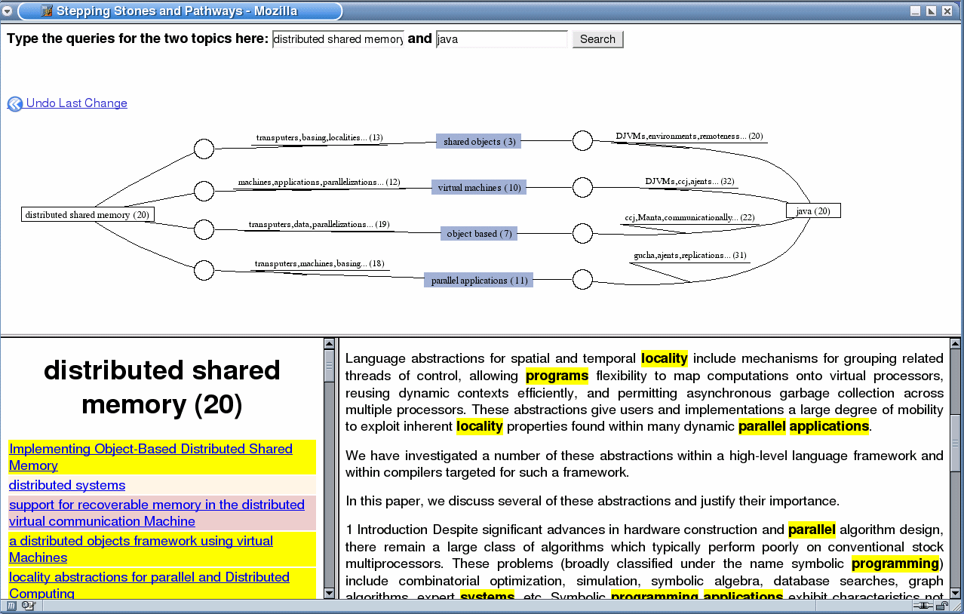Click edge label 'machines,applications,parallelizations... (12)'
The image size is (964, 614).
point(319,182)
